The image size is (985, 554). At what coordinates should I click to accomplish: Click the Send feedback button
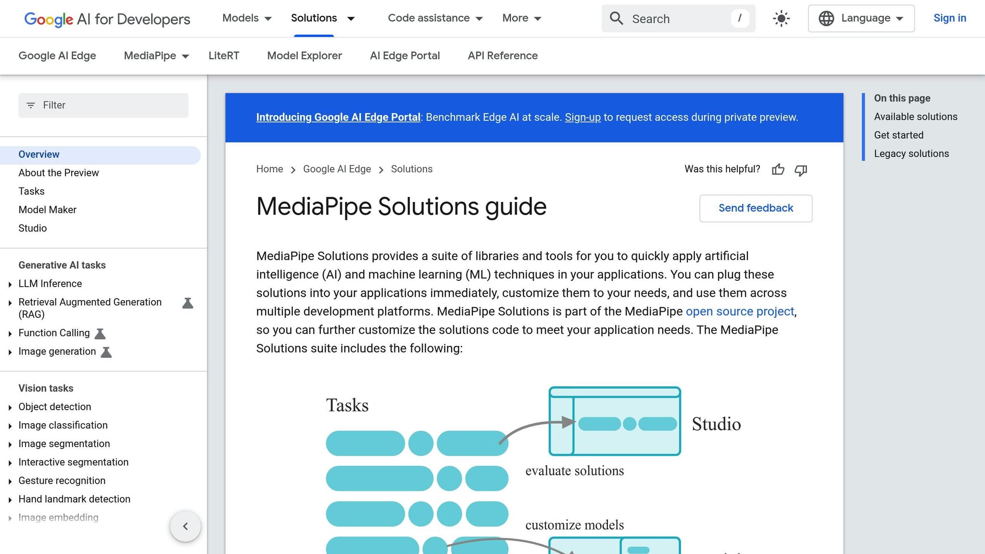(x=756, y=208)
